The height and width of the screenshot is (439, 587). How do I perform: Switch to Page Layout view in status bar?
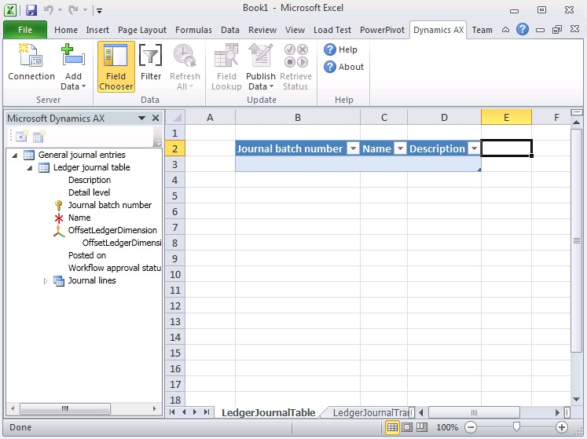point(407,427)
